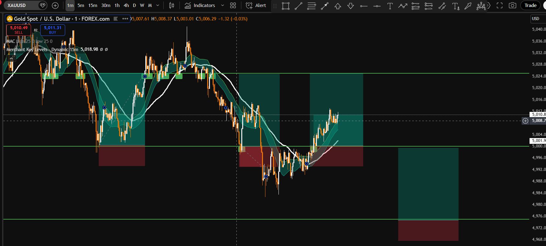Take a chart snapshot with camera icon
Image resolution: width=546 pixels, height=246 pixels.
(x=512, y=5)
